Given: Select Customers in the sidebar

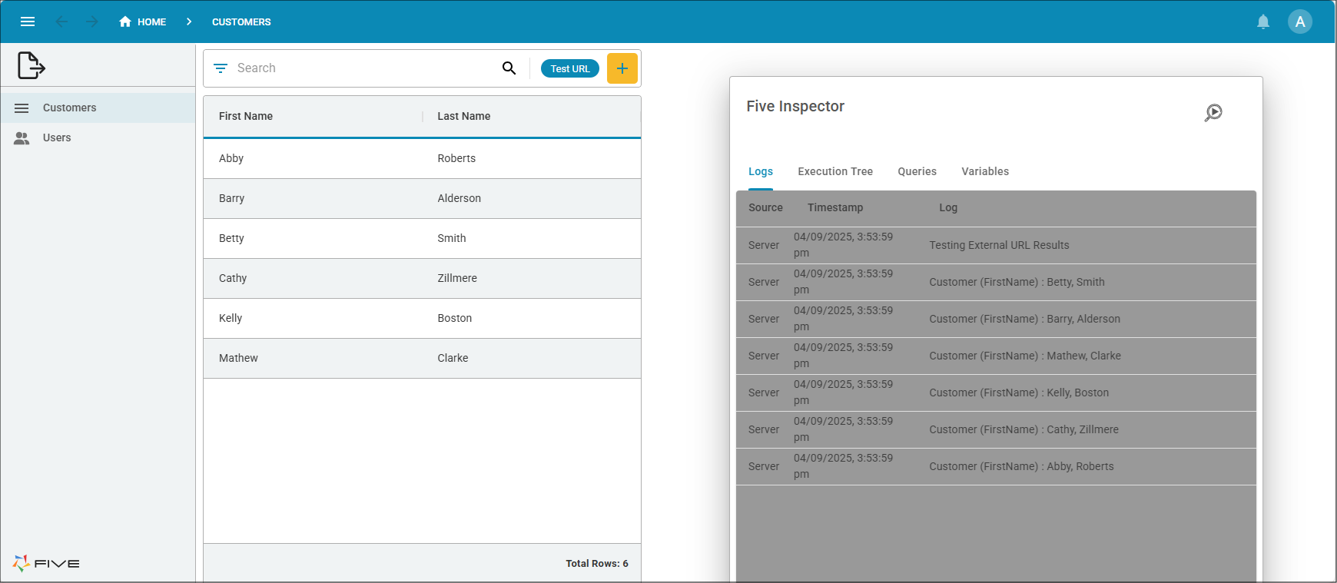Looking at the screenshot, I should click(69, 108).
